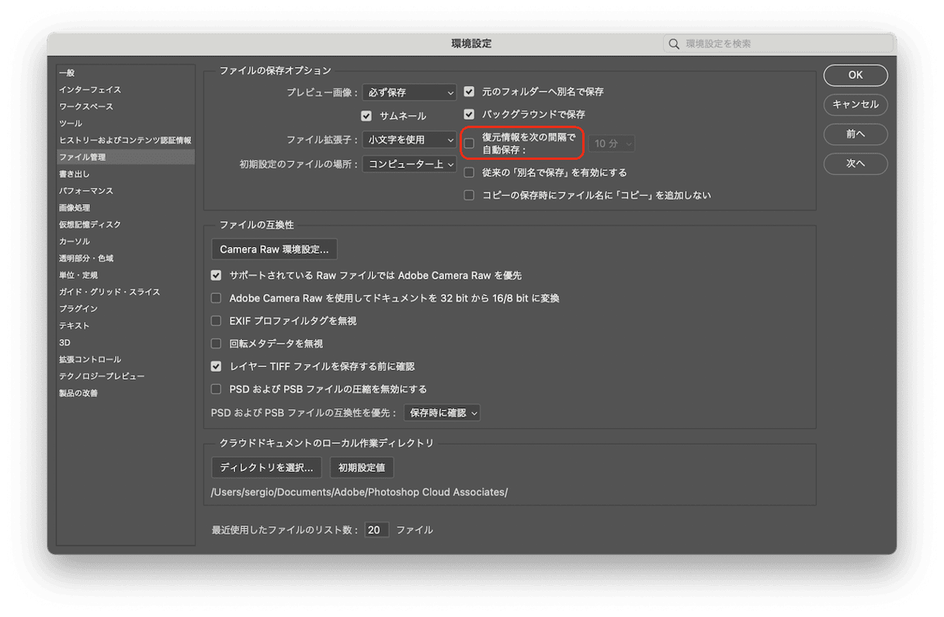Select the 書き出し sidebar item
Viewport: 944px width, 617px height.
[x=75, y=174]
